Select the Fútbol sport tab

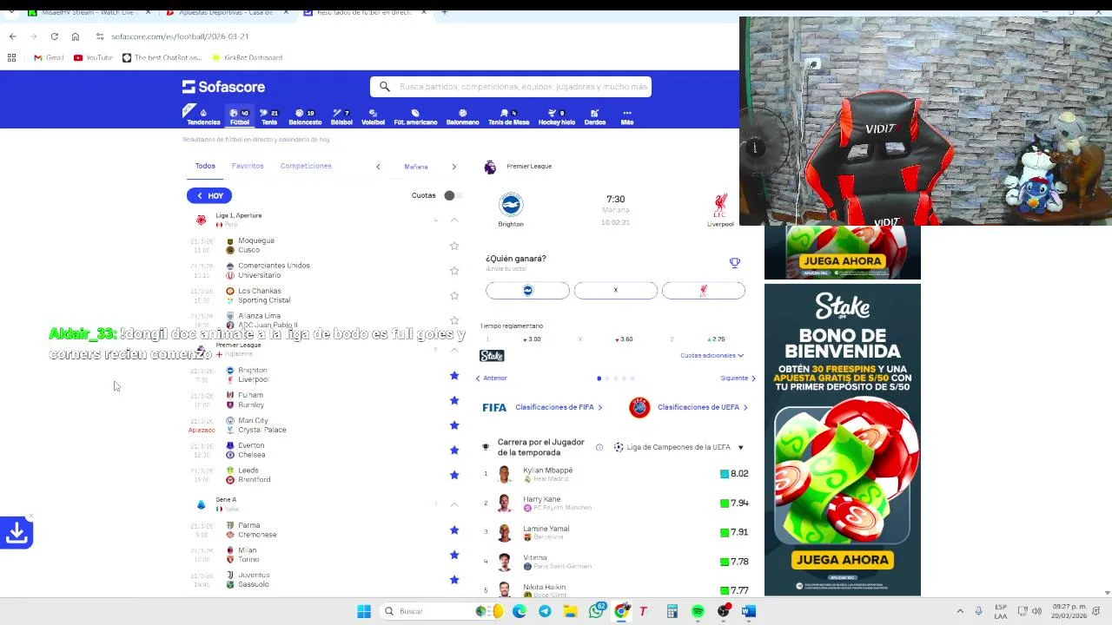[x=239, y=116]
